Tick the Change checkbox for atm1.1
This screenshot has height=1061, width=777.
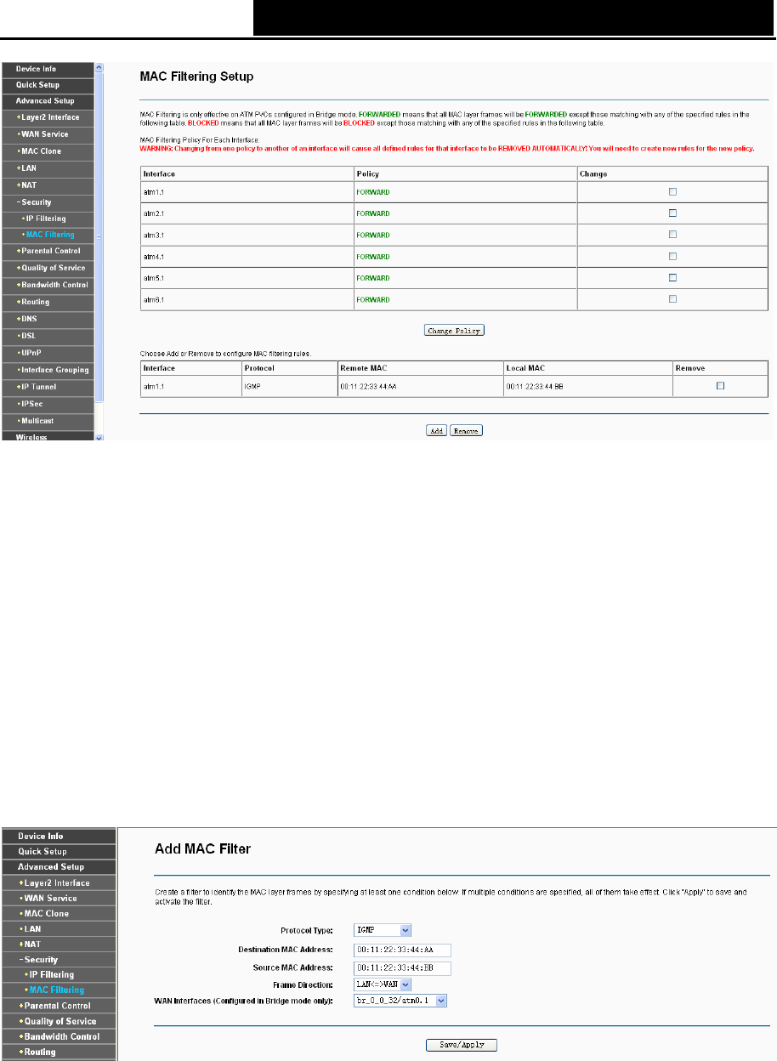click(x=673, y=192)
